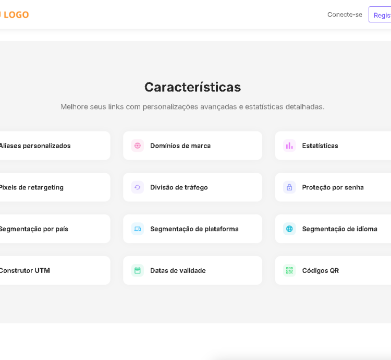Click the Divisão de tráfego text label
Viewport: 391px width, 360px height.
(179, 187)
